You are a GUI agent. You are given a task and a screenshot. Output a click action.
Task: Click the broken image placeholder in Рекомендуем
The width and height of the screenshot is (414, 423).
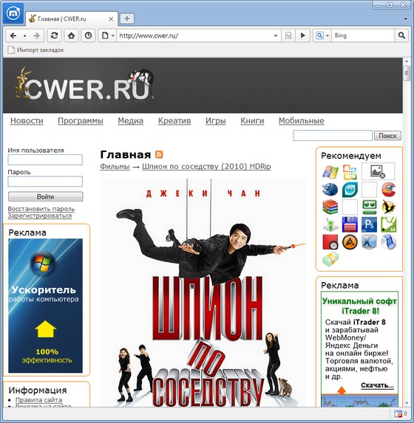coord(378,171)
